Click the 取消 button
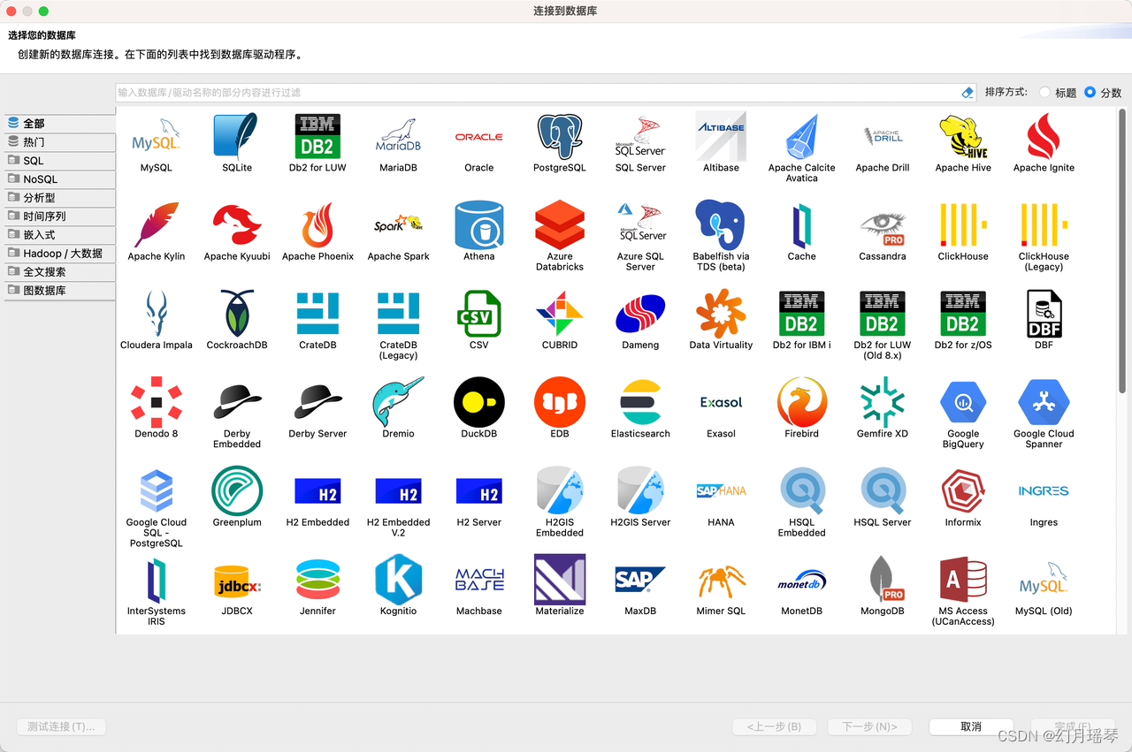This screenshot has width=1132, height=752. click(971, 726)
